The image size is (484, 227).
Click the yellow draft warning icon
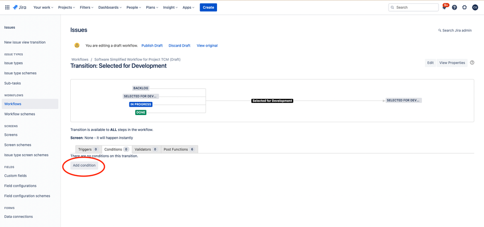77,46
